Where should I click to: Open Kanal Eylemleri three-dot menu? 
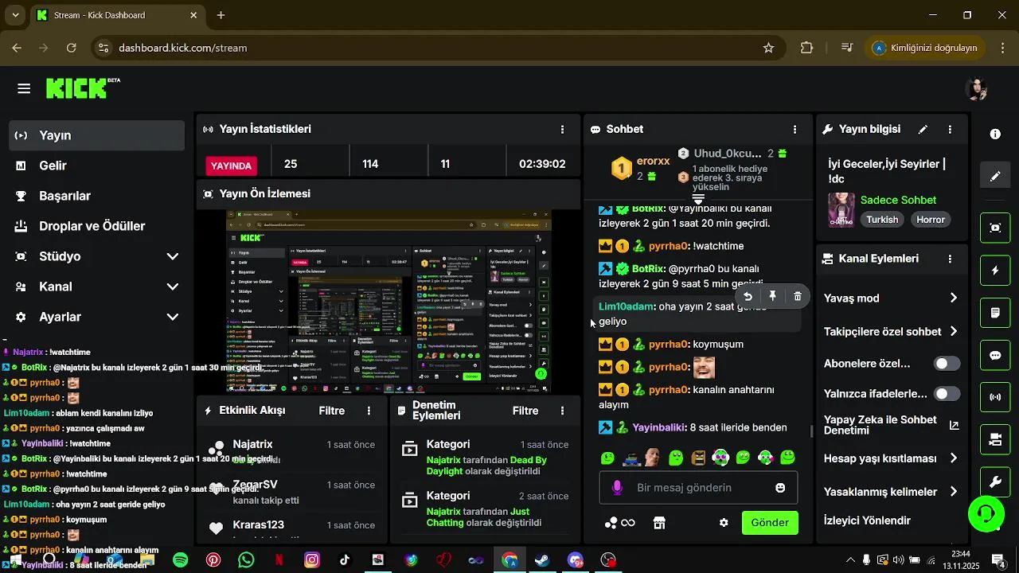(x=950, y=259)
